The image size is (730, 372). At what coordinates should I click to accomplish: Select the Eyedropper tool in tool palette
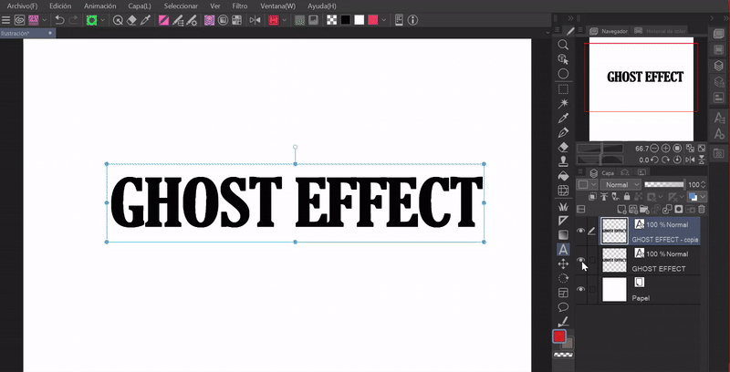[563, 118]
